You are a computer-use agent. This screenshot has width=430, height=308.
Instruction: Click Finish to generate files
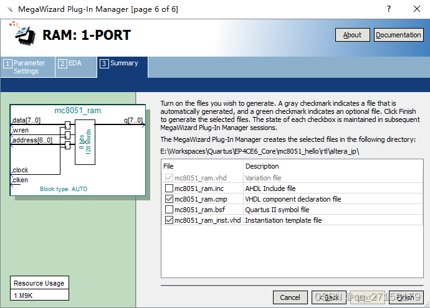point(406,297)
